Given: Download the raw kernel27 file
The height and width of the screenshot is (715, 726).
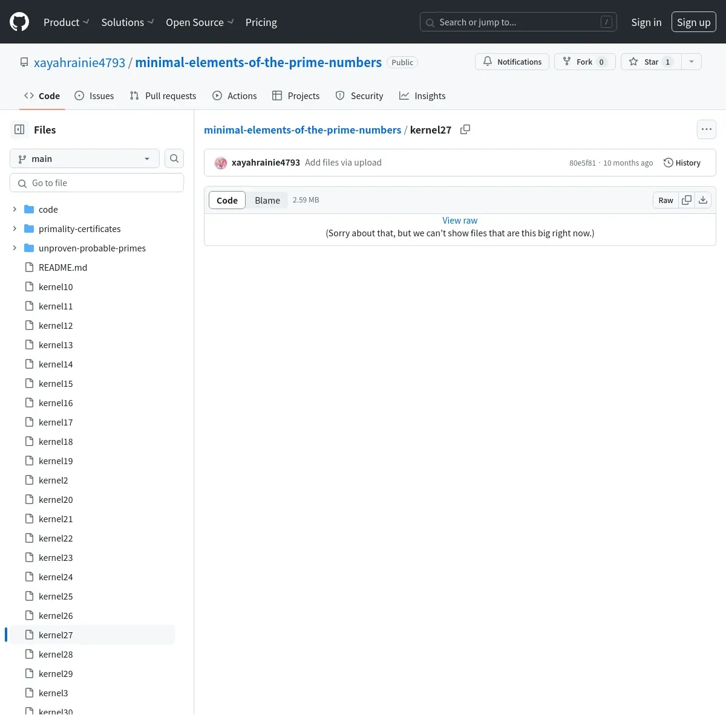Looking at the screenshot, I should click(x=703, y=200).
